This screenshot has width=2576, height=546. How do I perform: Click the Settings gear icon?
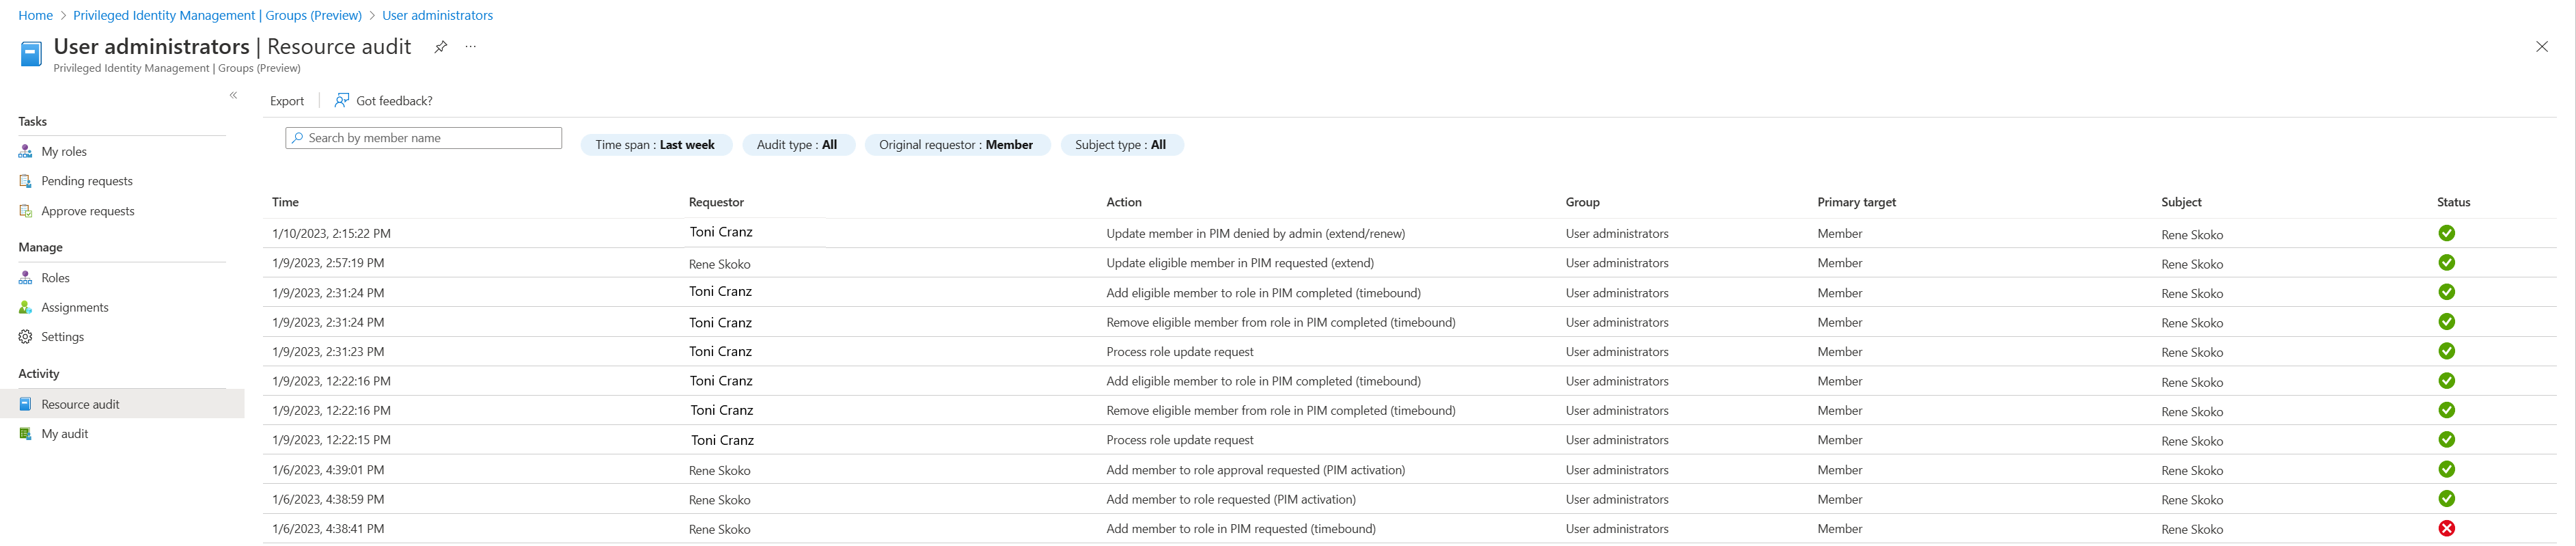(x=26, y=337)
